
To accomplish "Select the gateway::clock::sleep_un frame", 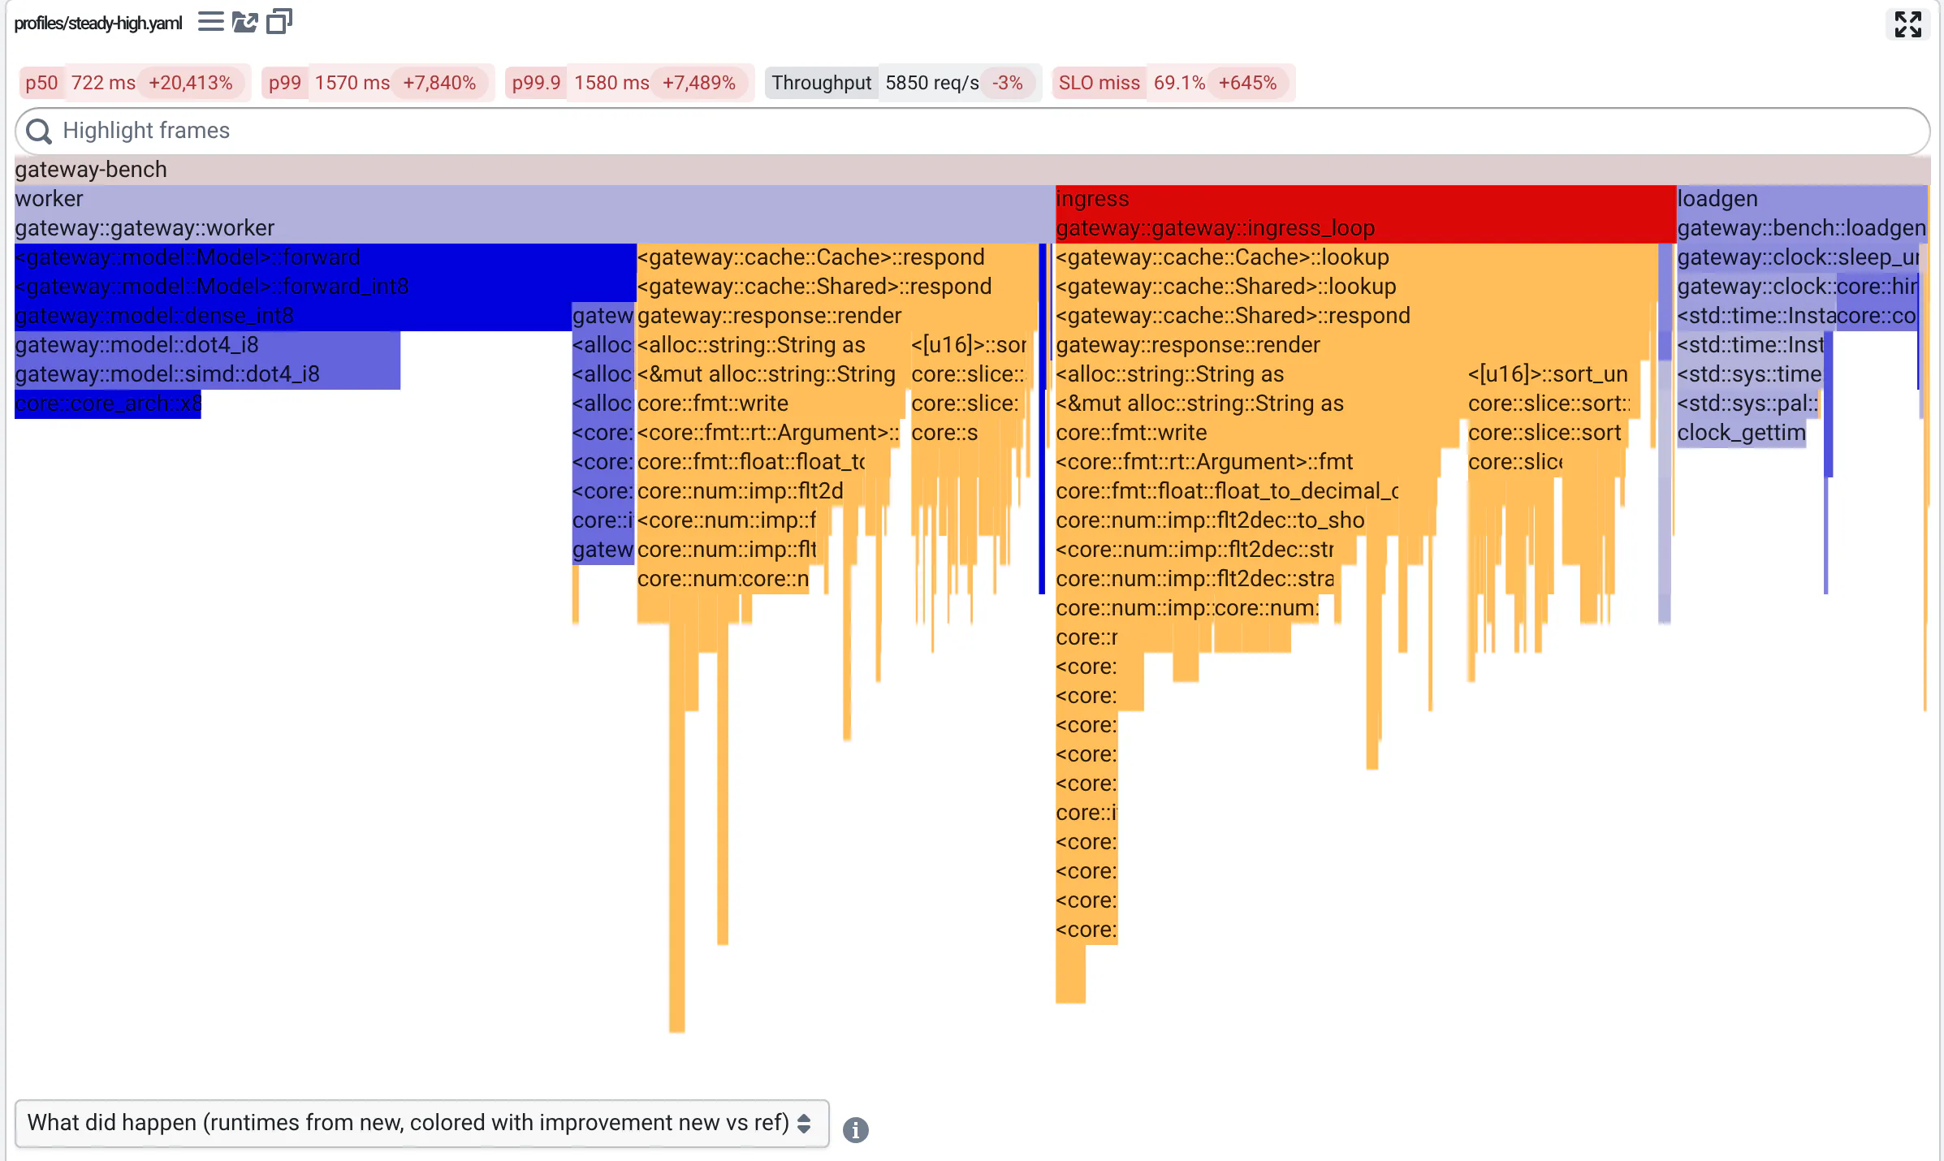I will 1798,257.
